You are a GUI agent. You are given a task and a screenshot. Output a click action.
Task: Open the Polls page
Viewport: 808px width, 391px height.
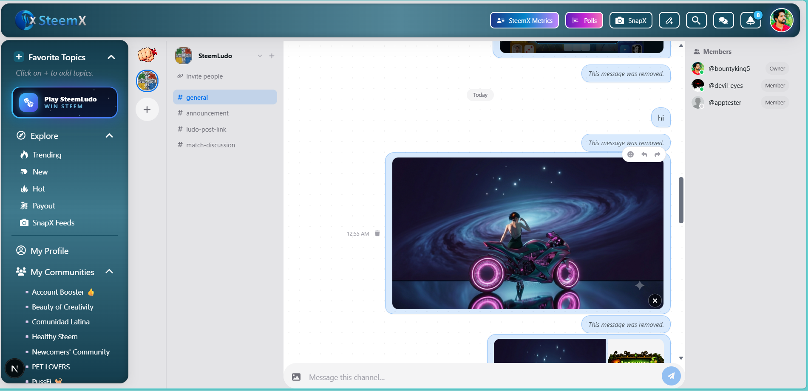584,20
